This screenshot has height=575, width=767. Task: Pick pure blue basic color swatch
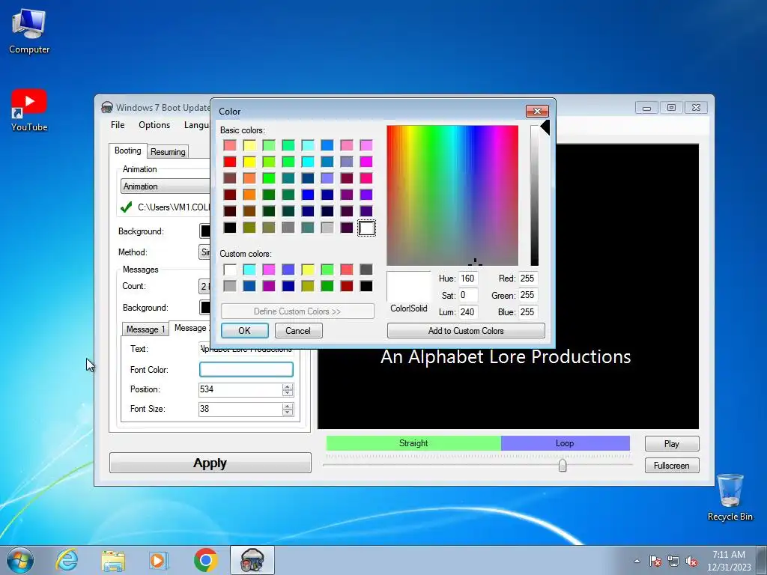pos(308,195)
